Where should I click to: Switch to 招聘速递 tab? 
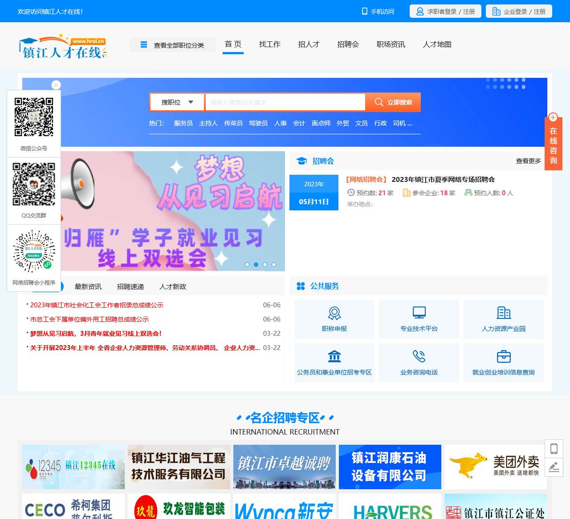click(x=130, y=286)
